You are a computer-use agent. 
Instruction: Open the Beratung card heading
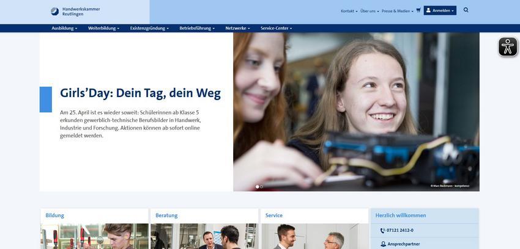coord(166,215)
